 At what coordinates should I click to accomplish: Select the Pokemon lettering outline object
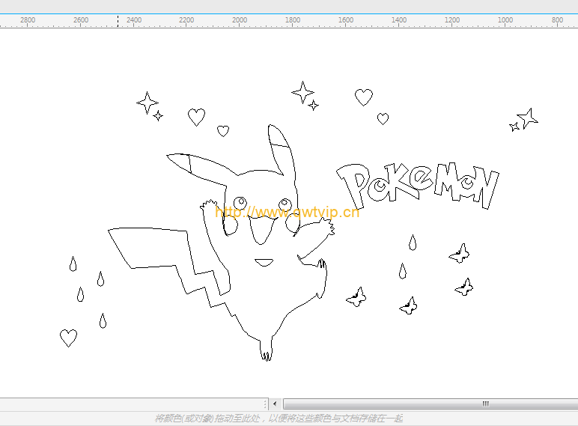pyautogui.click(x=417, y=186)
